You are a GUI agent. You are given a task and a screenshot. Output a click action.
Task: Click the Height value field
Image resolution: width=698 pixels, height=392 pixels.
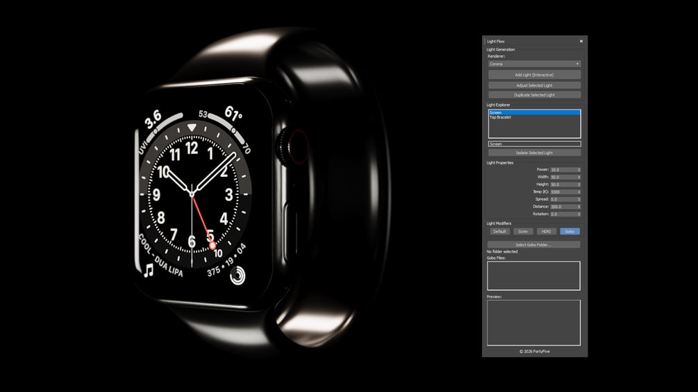point(563,185)
